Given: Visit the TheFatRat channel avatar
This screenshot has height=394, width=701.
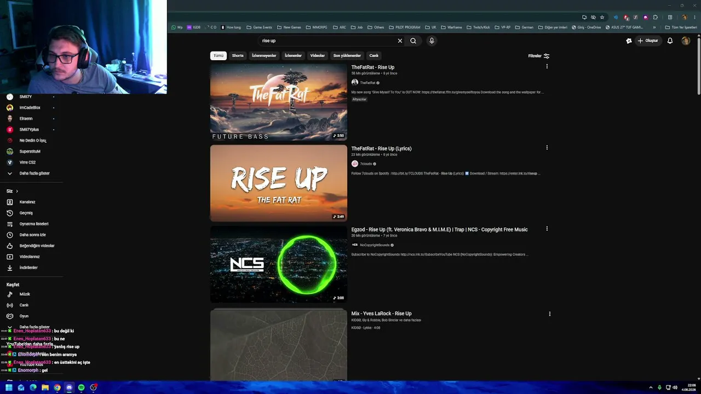Looking at the screenshot, I should pos(355,83).
